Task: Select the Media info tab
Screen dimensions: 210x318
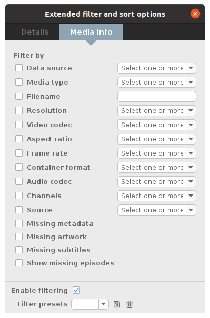Action: (x=91, y=32)
